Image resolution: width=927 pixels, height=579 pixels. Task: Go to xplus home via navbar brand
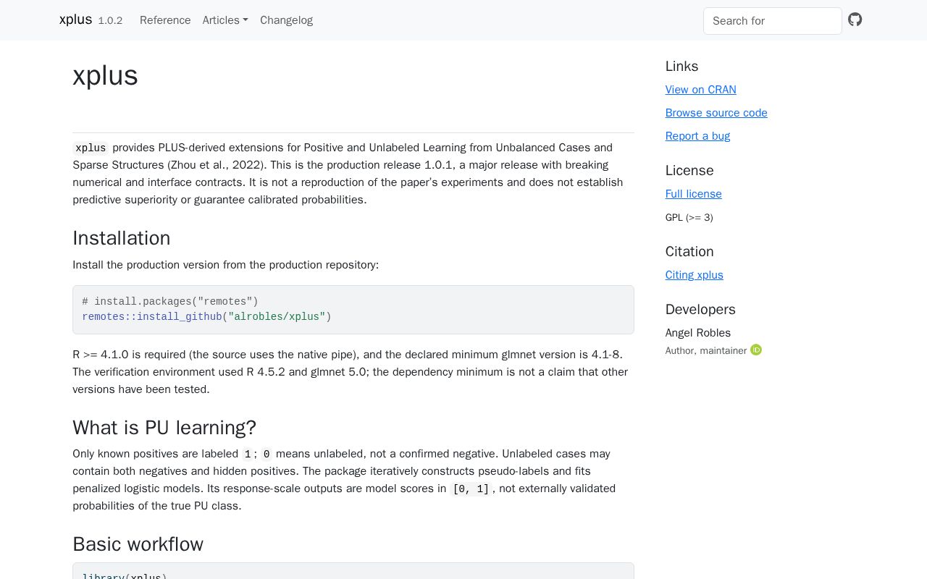click(x=75, y=20)
